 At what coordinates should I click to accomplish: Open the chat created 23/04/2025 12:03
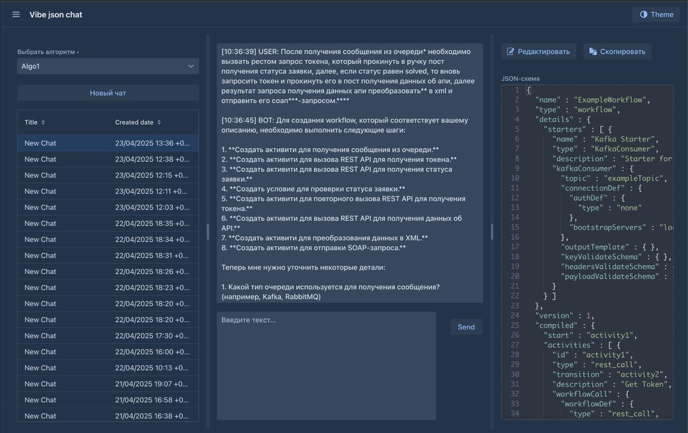click(x=108, y=207)
